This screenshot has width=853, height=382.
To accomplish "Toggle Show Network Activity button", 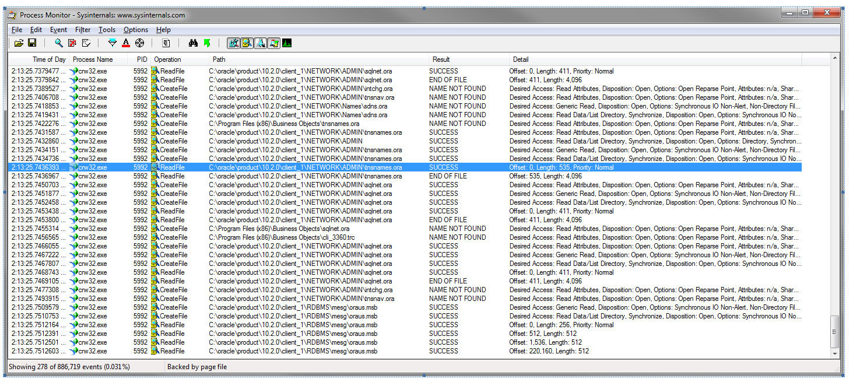I will [260, 43].
